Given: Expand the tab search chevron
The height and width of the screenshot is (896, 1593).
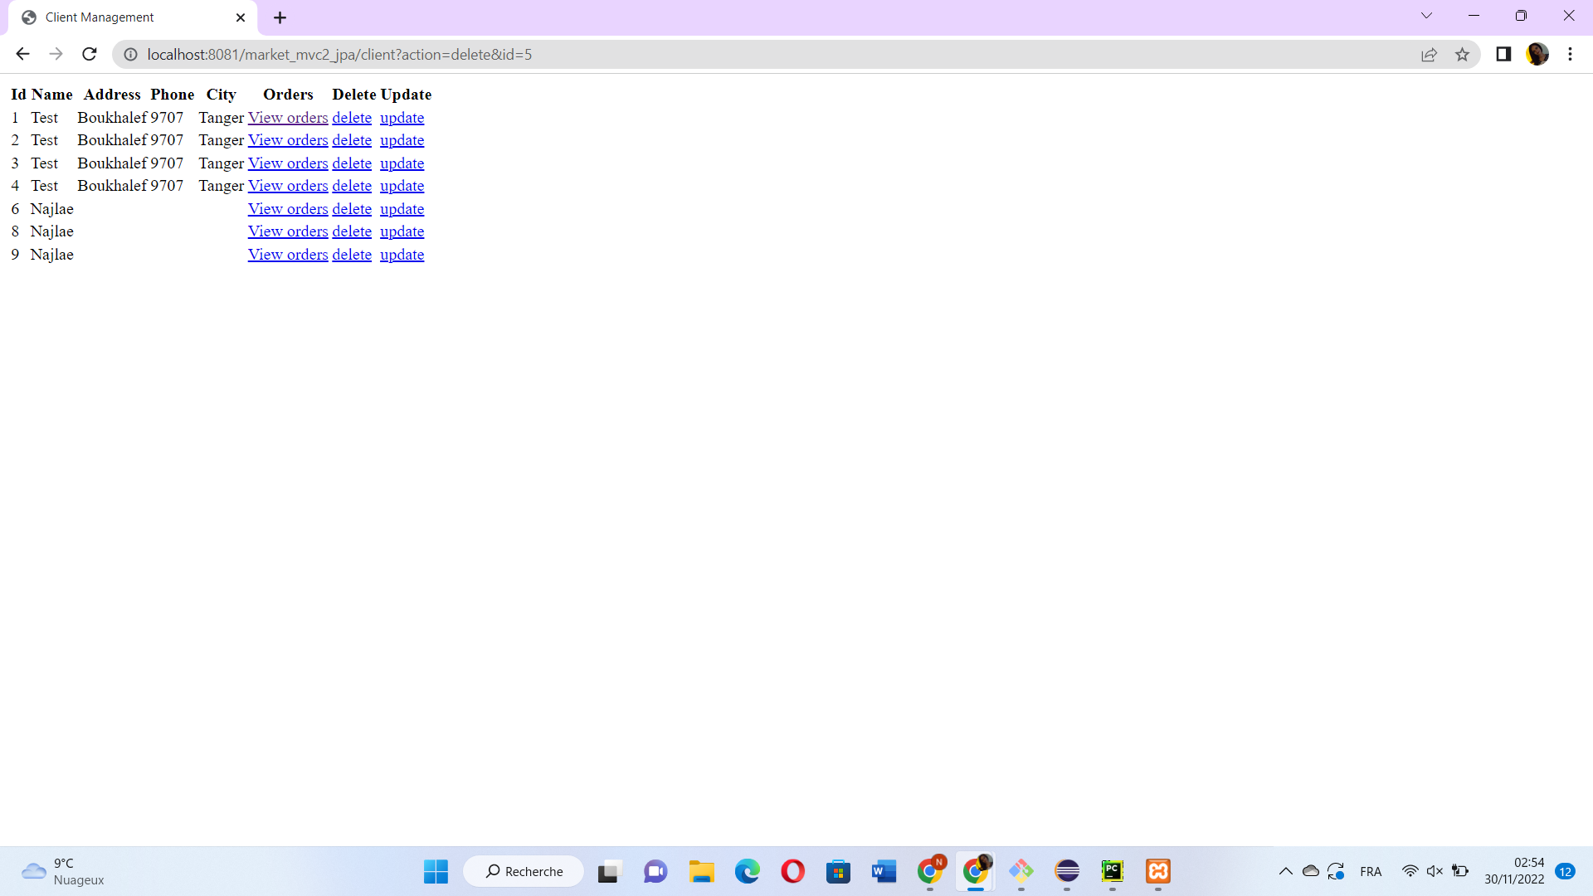Looking at the screenshot, I should (1426, 16).
